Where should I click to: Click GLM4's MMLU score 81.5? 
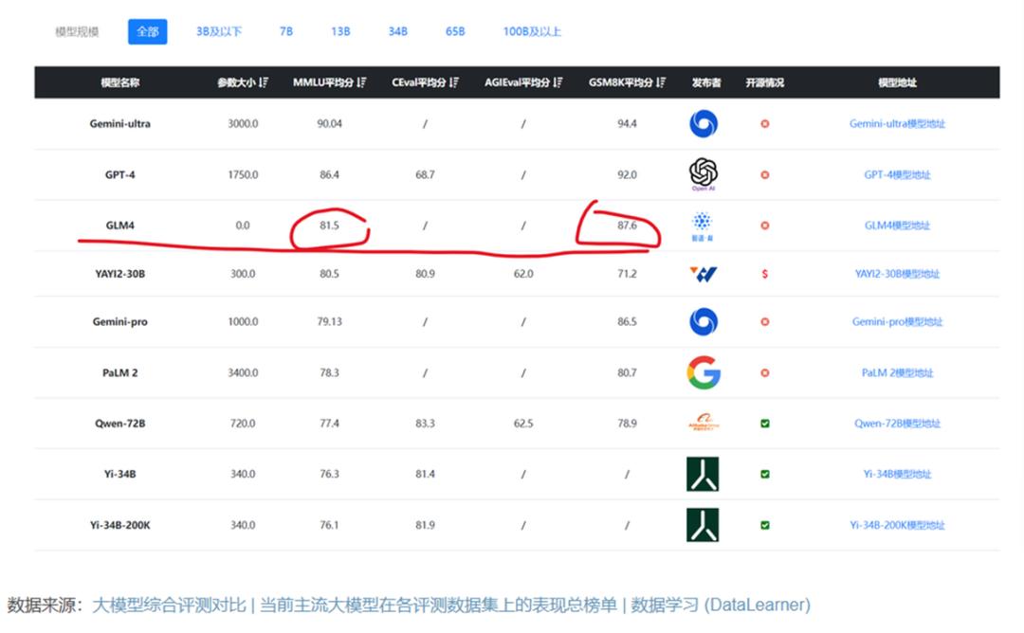329,226
